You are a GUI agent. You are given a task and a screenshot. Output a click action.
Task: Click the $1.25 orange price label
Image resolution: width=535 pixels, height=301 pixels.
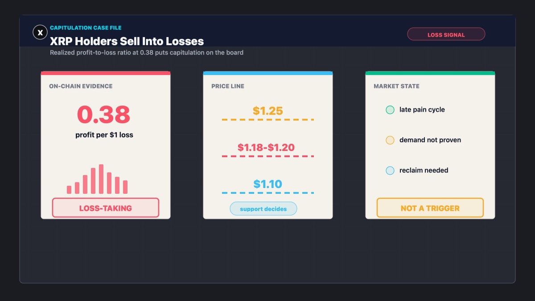pyautogui.click(x=267, y=111)
